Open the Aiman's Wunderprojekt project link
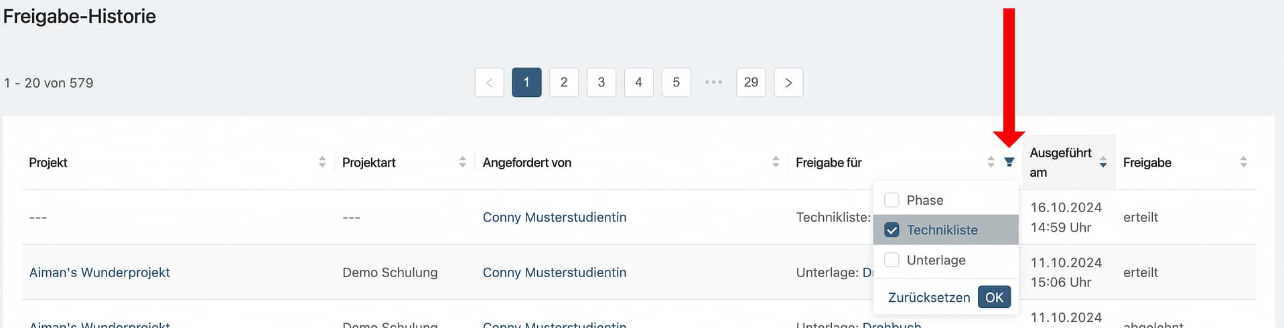 click(x=100, y=272)
